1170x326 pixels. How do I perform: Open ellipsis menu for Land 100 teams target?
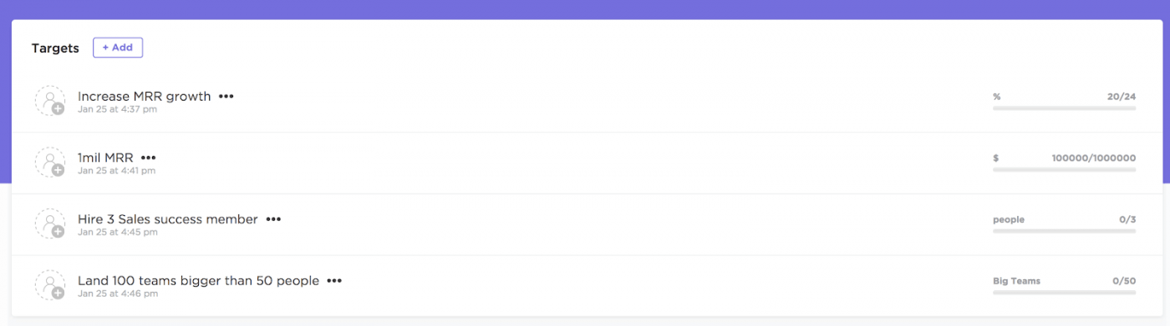point(334,281)
